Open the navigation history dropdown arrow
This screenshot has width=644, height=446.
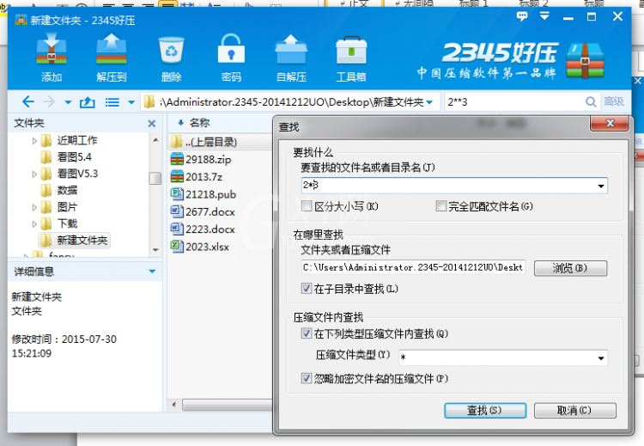click(x=68, y=102)
